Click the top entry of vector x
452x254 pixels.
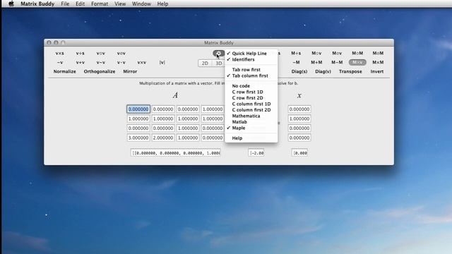[x=299, y=109]
